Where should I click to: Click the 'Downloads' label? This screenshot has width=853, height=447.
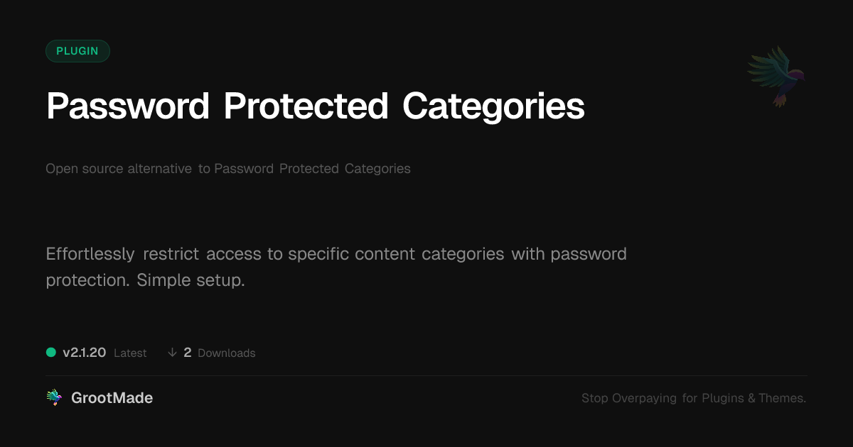(227, 353)
